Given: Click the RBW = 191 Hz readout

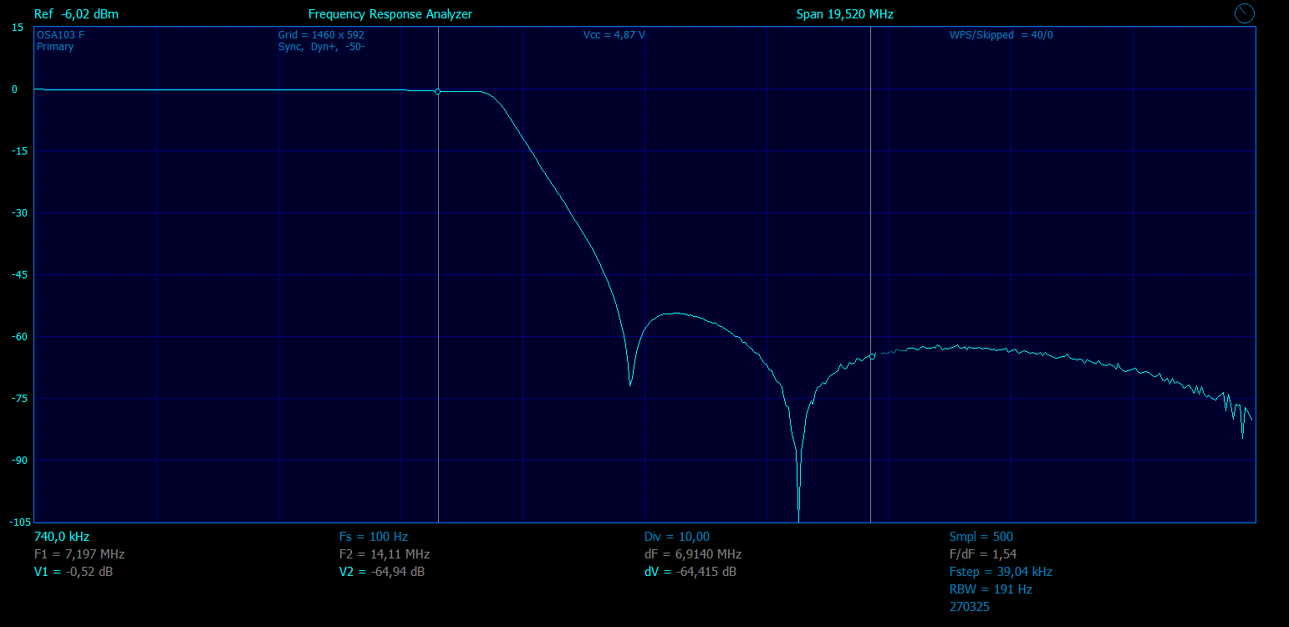Looking at the screenshot, I should pyautogui.click(x=991, y=589).
